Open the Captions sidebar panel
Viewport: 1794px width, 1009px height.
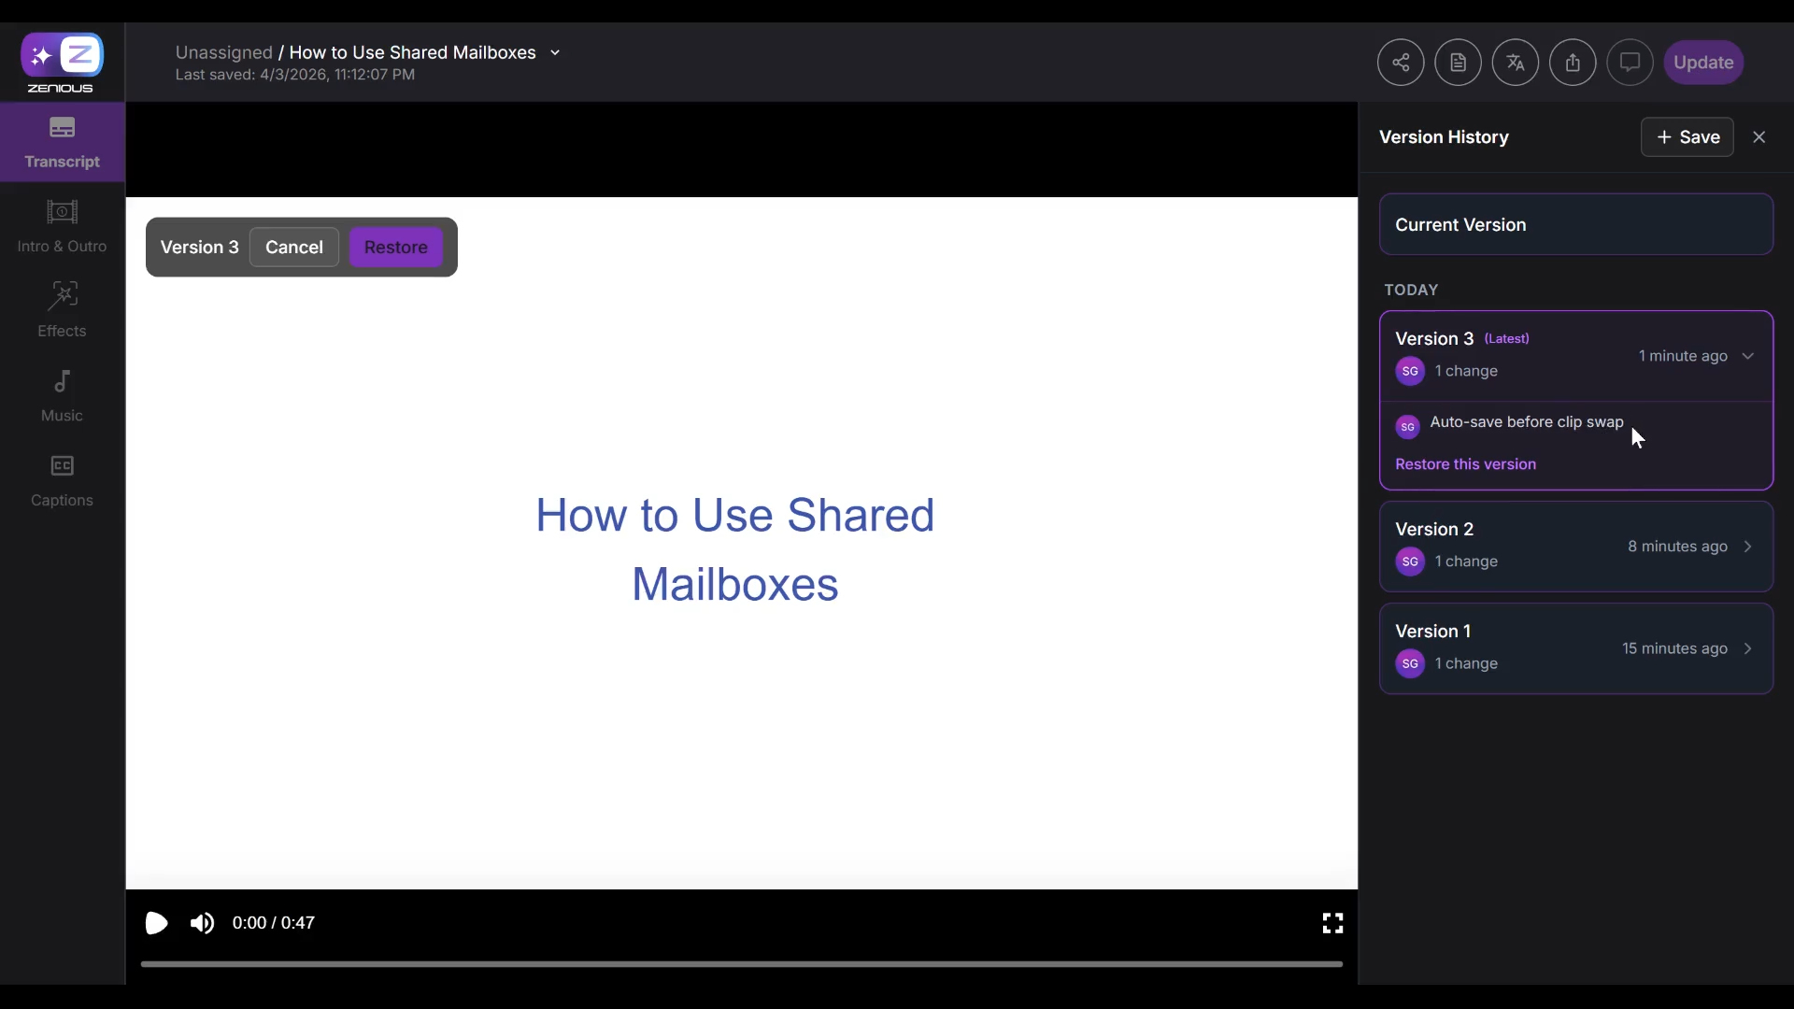click(62, 480)
